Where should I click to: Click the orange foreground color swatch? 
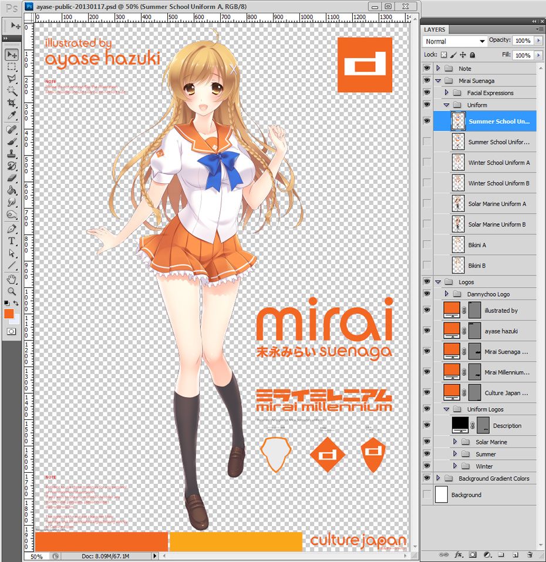tap(9, 314)
